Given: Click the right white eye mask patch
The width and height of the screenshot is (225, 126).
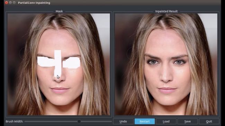Looking at the screenshot, I should 71,62.
